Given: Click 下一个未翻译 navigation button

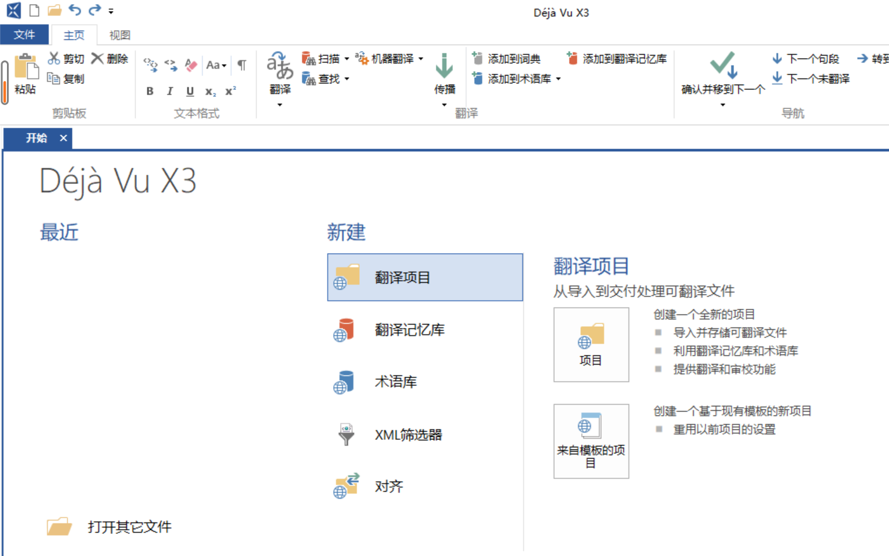Looking at the screenshot, I should (x=811, y=78).
